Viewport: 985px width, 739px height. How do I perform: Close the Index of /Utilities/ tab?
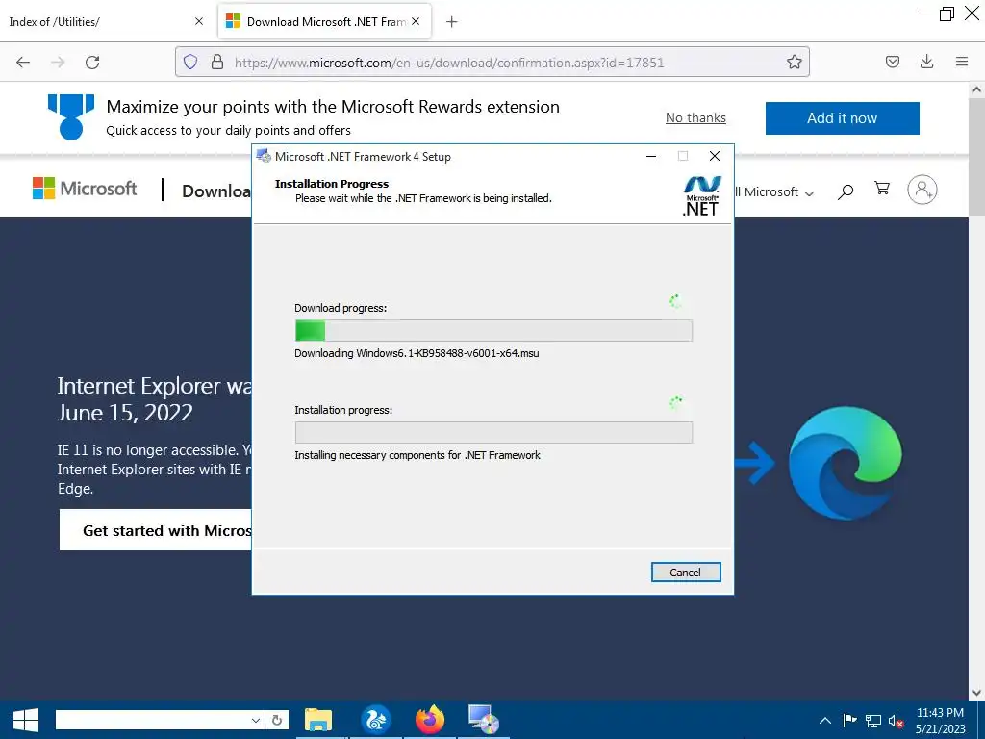coord(199,21)
